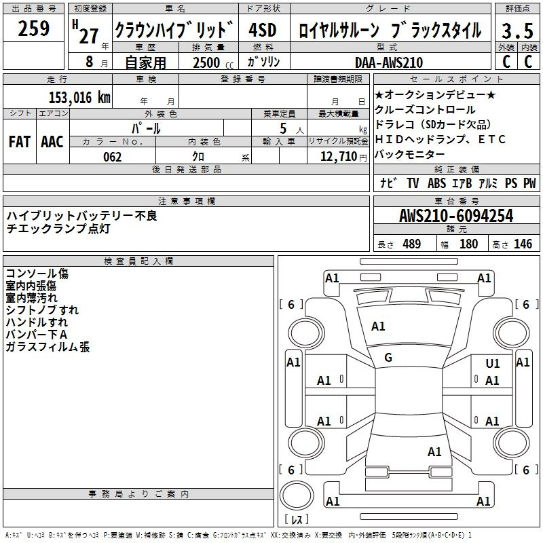This screenshot has height=543, width=543.
Task: Click アルミ in genuine equipment
Action: [x=488, y=183]
